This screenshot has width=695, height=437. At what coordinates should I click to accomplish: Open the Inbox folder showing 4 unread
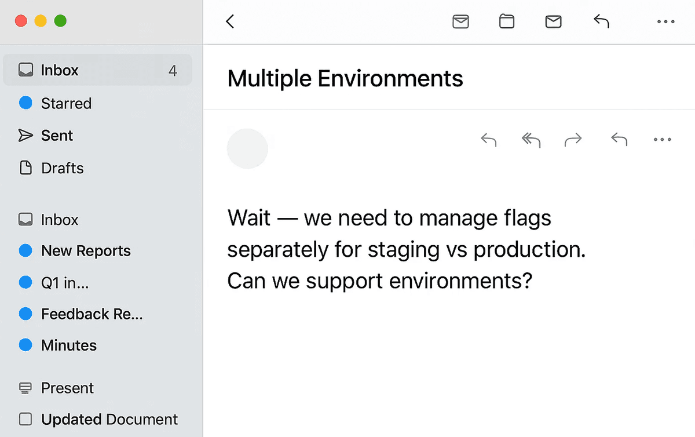(97, 70)
